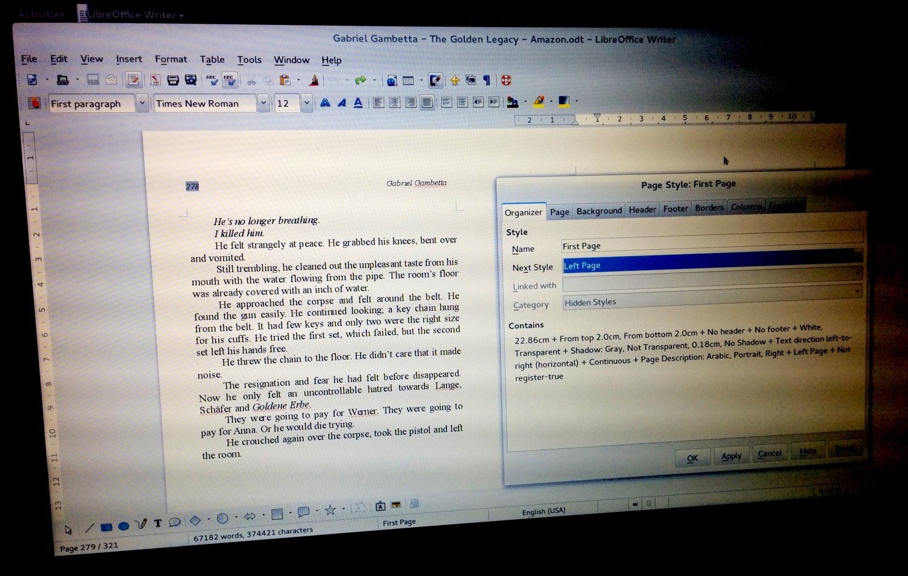Expand the Block Arrows dropdown arrow
908x576 pixels.
point(263,515)
